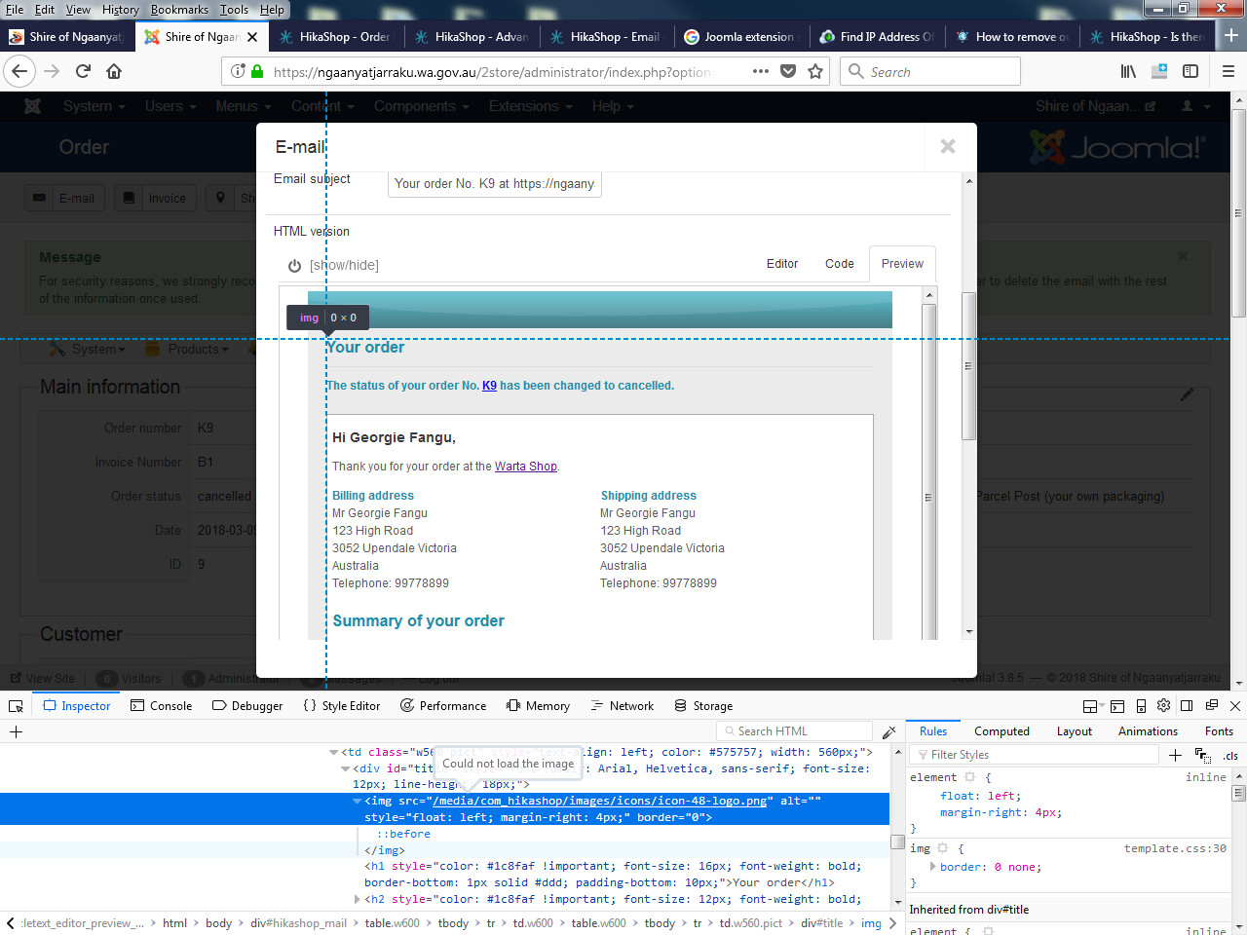Expand the h2 element node
Viewport: 1247px width, 935px height.
(358, 899)
